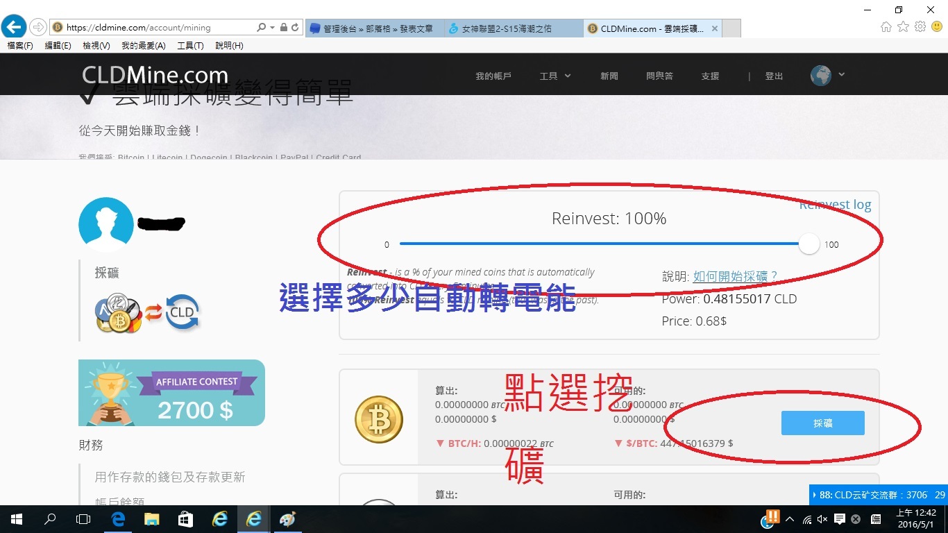Click the CLDMine.com site logo
This screenshot has height=533, width=948.
pos(155,75)
